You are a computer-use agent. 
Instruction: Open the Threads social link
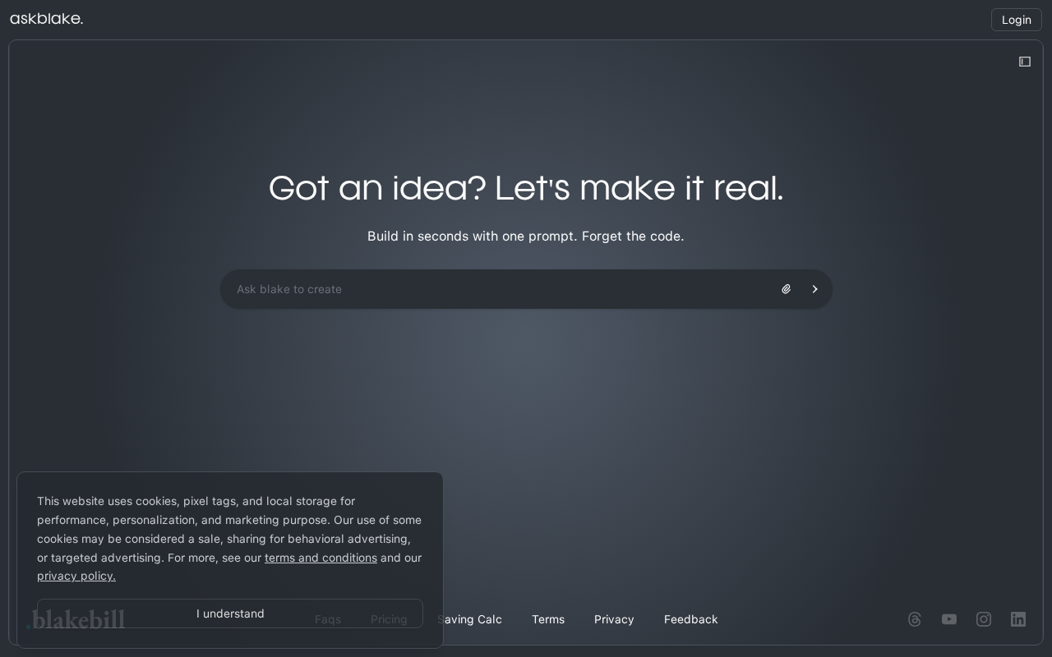click(915, 619)
